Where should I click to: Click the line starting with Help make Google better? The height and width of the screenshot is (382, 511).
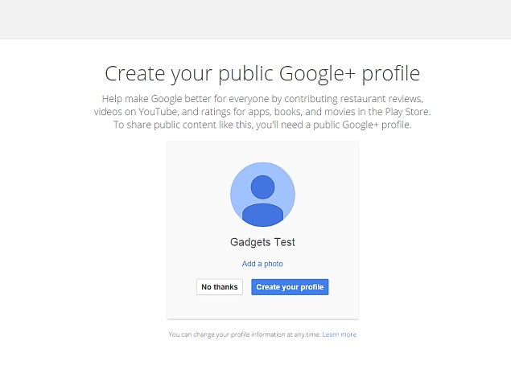click(x=262, y=99)
